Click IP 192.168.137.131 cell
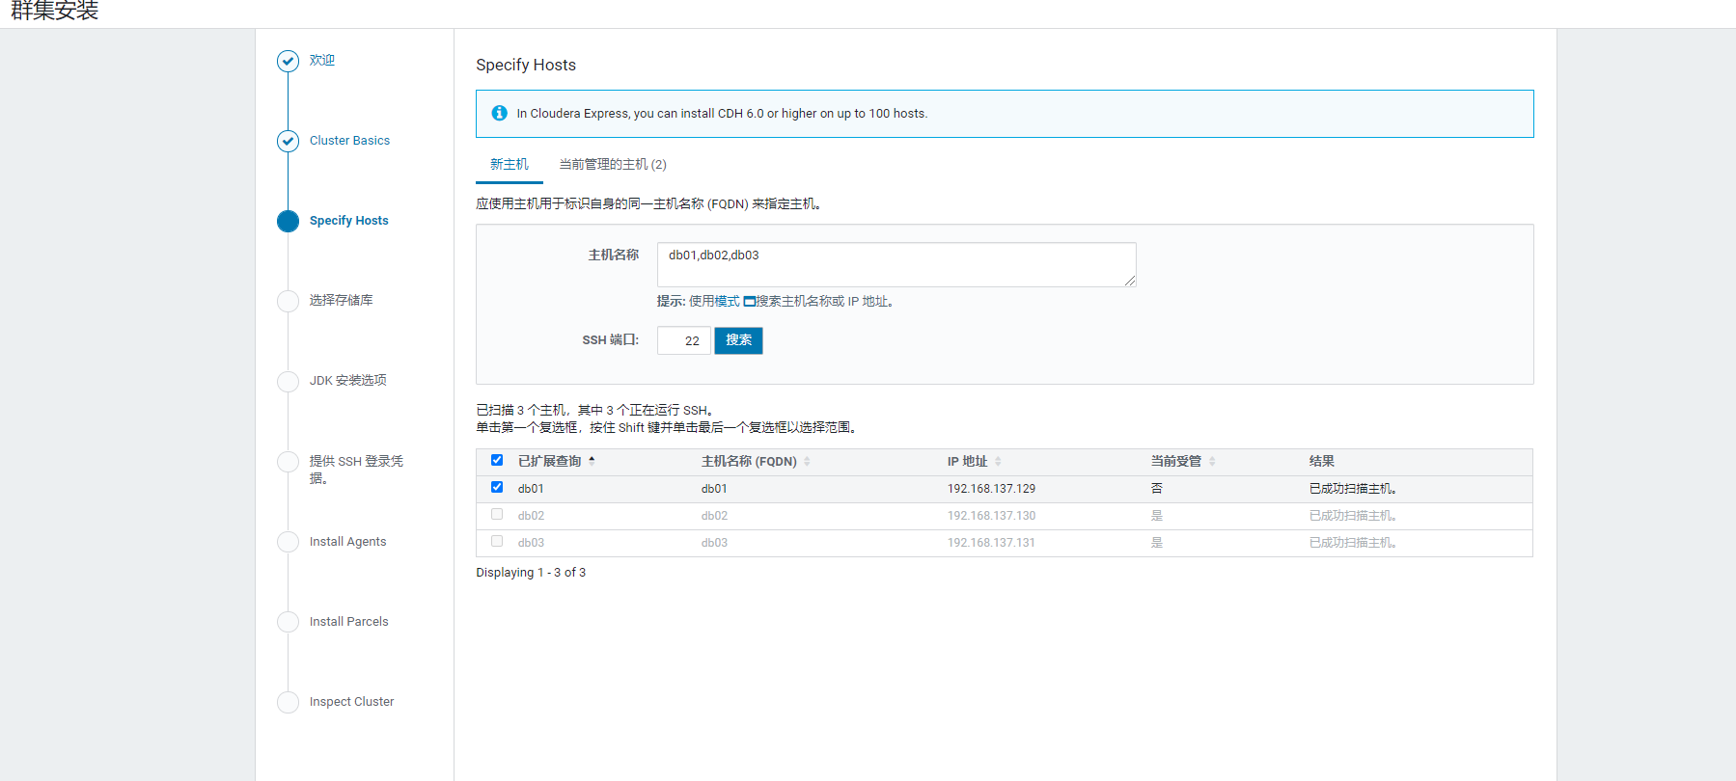The image size is (1736, 781). click(991, 543)
